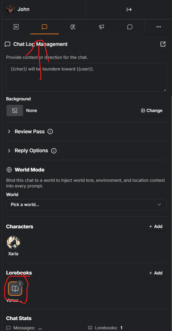The height and width of the screenshot is (331, 172).
Task: Select the chat log tab icon
Action: pyautogui.click(x=45, y=27)
